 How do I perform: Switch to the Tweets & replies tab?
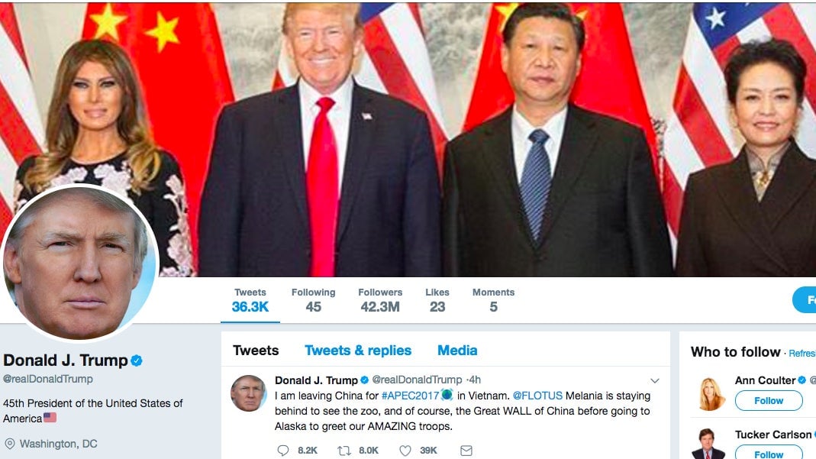point(358,351)
